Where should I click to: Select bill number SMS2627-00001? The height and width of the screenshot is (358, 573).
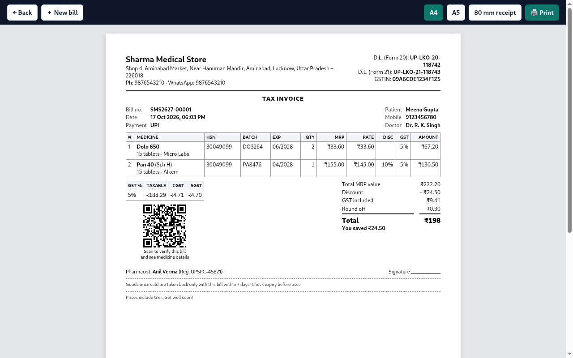[171, 110]
